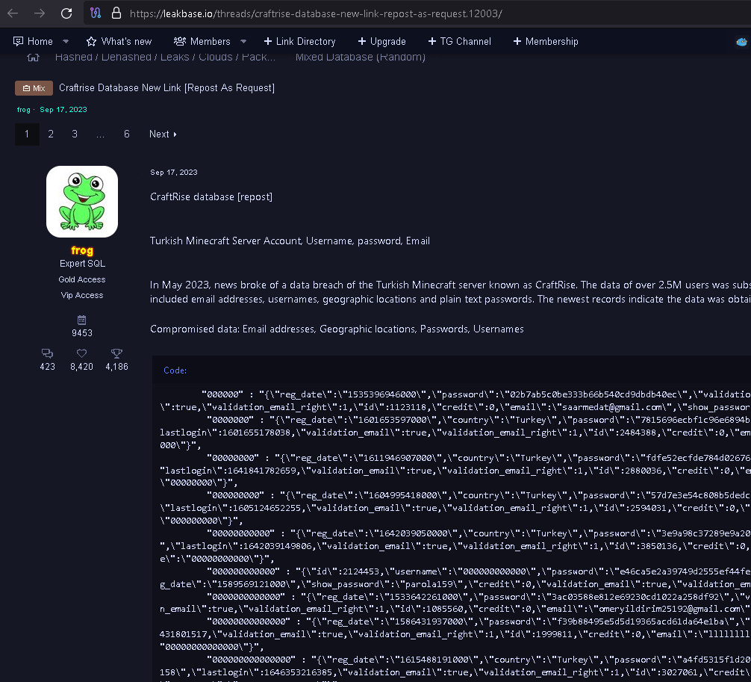The image size is (751, 682).
Task: Click the mascot icon at the top right
Action: (741, 43)
